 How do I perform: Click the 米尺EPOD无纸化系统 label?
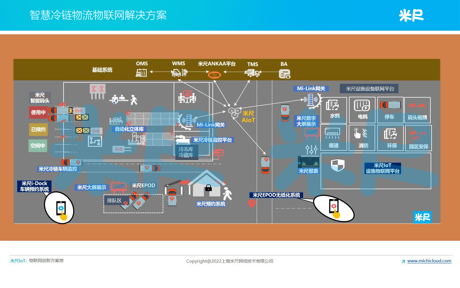coord(276,195)
